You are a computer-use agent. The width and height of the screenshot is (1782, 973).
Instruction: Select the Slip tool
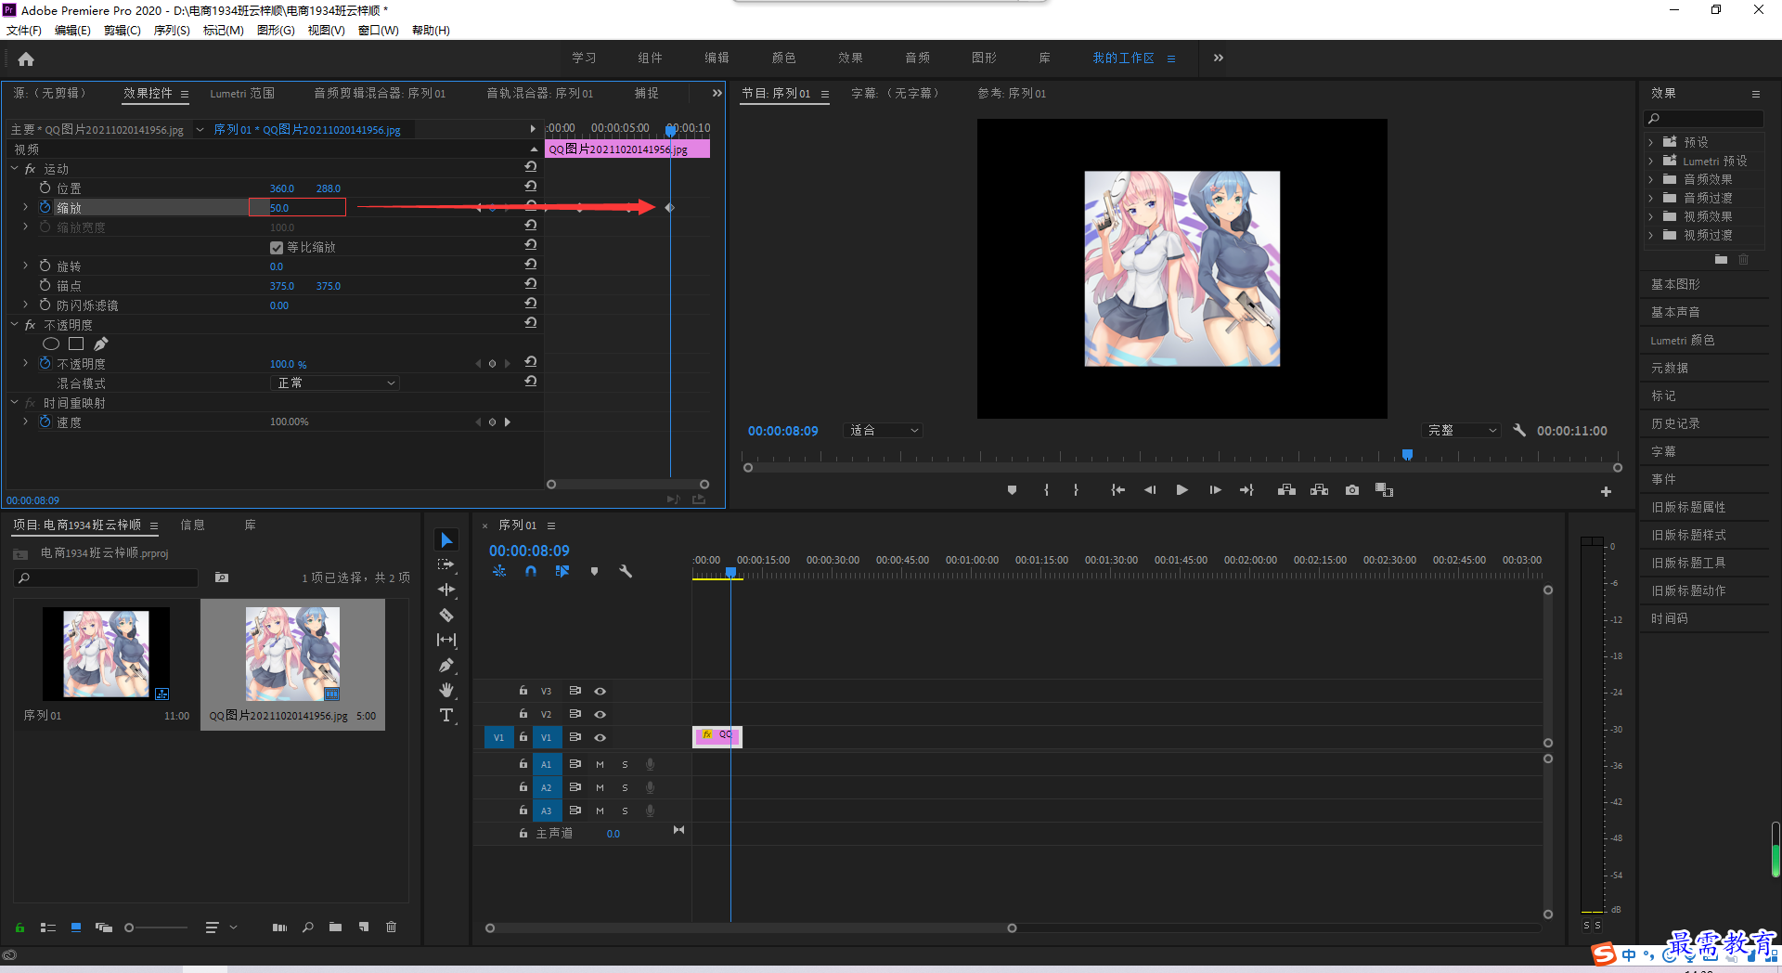click(x=446, y=640)
